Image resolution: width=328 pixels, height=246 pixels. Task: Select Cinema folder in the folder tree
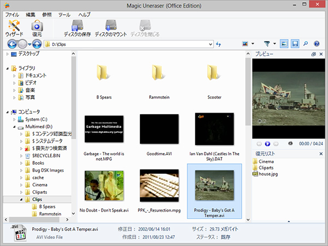pyautogui.click(x=40, y=185)
